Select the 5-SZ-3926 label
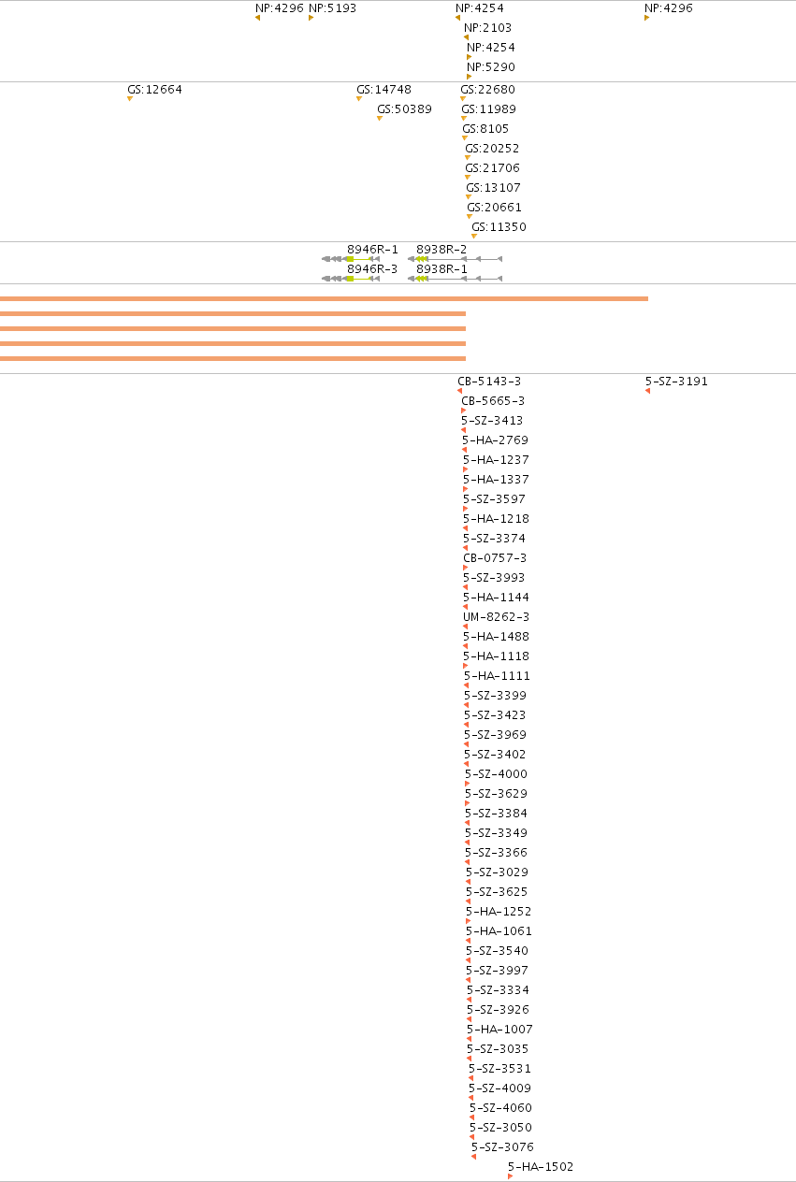Image resolution: width=796 pixels, height=1182 pixels. [x=498, y=1010]
